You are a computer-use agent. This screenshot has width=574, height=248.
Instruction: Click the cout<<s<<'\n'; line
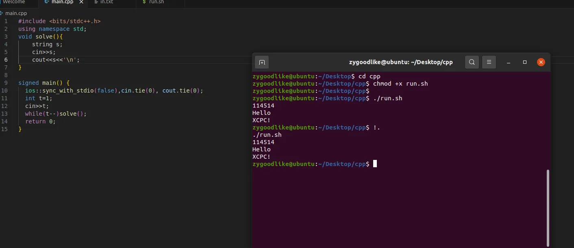pyautogui.click(x=56, y=60)
